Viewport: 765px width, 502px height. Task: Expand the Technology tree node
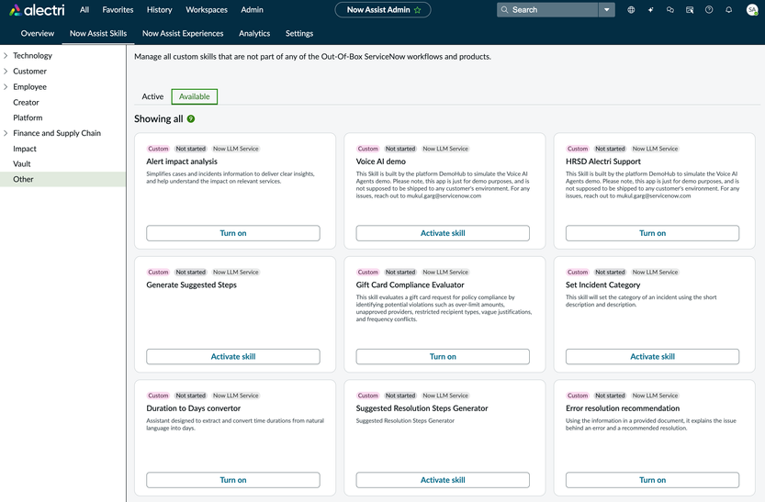click(x=6, y=56)
